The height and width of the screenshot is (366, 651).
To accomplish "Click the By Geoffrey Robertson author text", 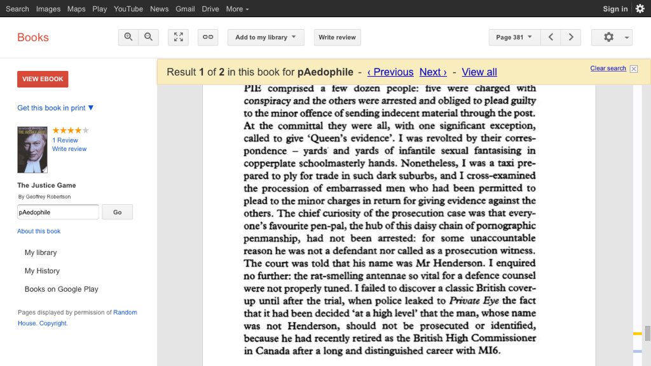I will (x=45, y=197).
